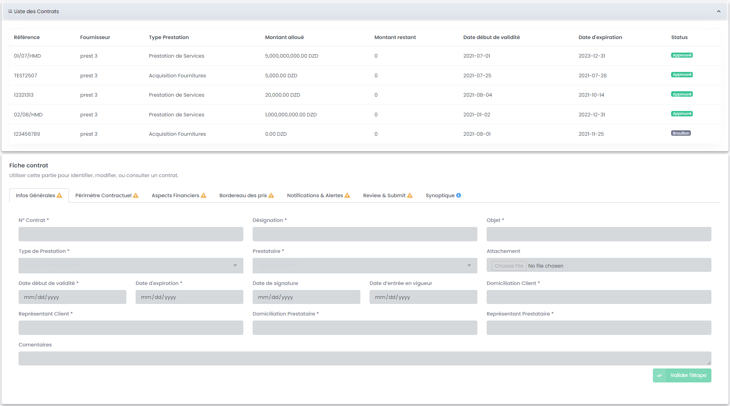Click warning icon next to Périmètre Contractuel
Viewport: 730px width, 406px height.
click(x=136, y=196)
